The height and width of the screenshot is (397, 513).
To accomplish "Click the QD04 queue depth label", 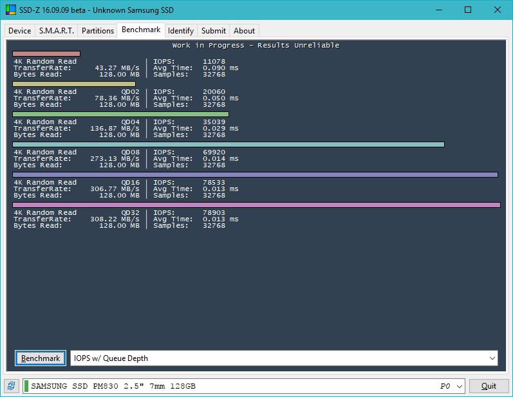I will pyautogui.click(x=130, y=122).
